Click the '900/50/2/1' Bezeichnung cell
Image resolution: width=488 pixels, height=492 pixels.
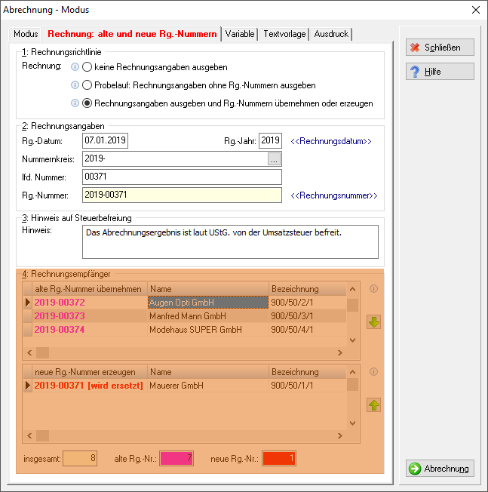[x=307, y=302]
